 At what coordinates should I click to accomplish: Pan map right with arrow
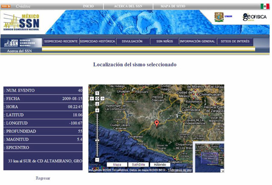click(x=102, y=98)
